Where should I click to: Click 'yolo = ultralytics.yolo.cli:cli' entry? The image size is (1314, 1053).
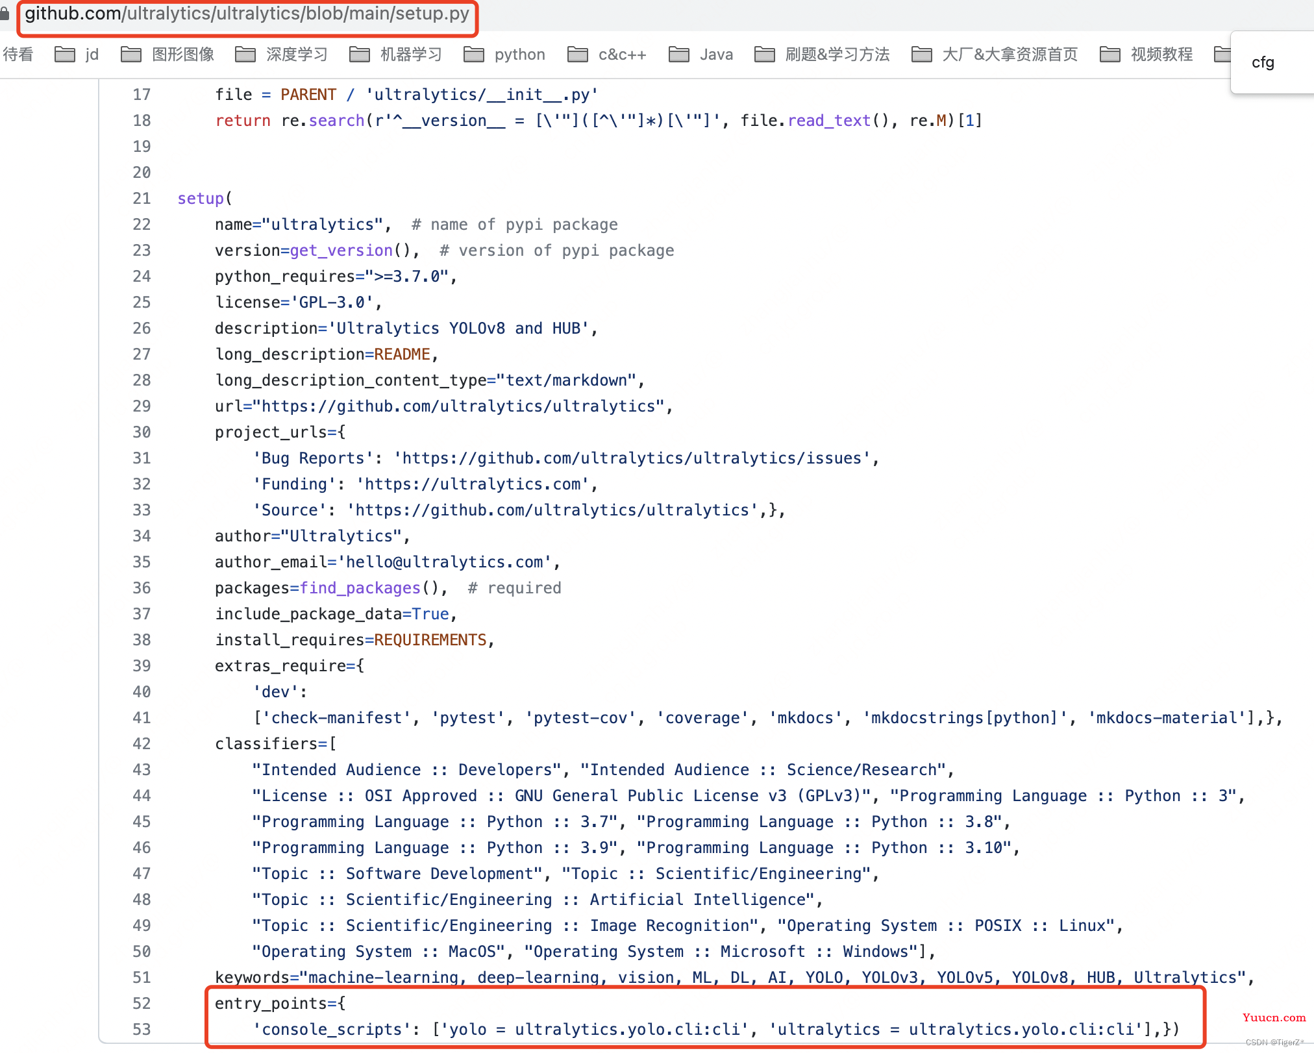(594, 1030)
